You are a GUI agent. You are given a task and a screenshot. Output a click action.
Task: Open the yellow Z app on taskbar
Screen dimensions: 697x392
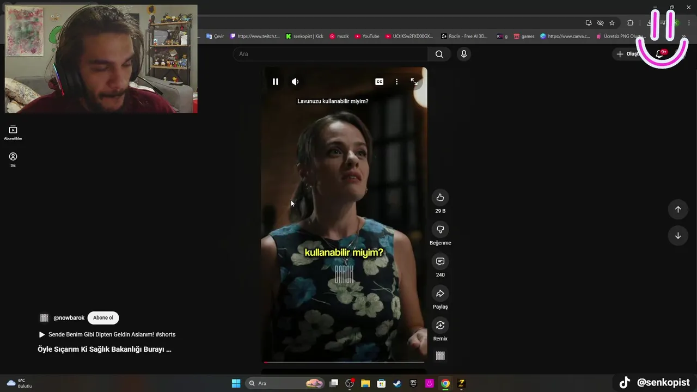[461, 383]
